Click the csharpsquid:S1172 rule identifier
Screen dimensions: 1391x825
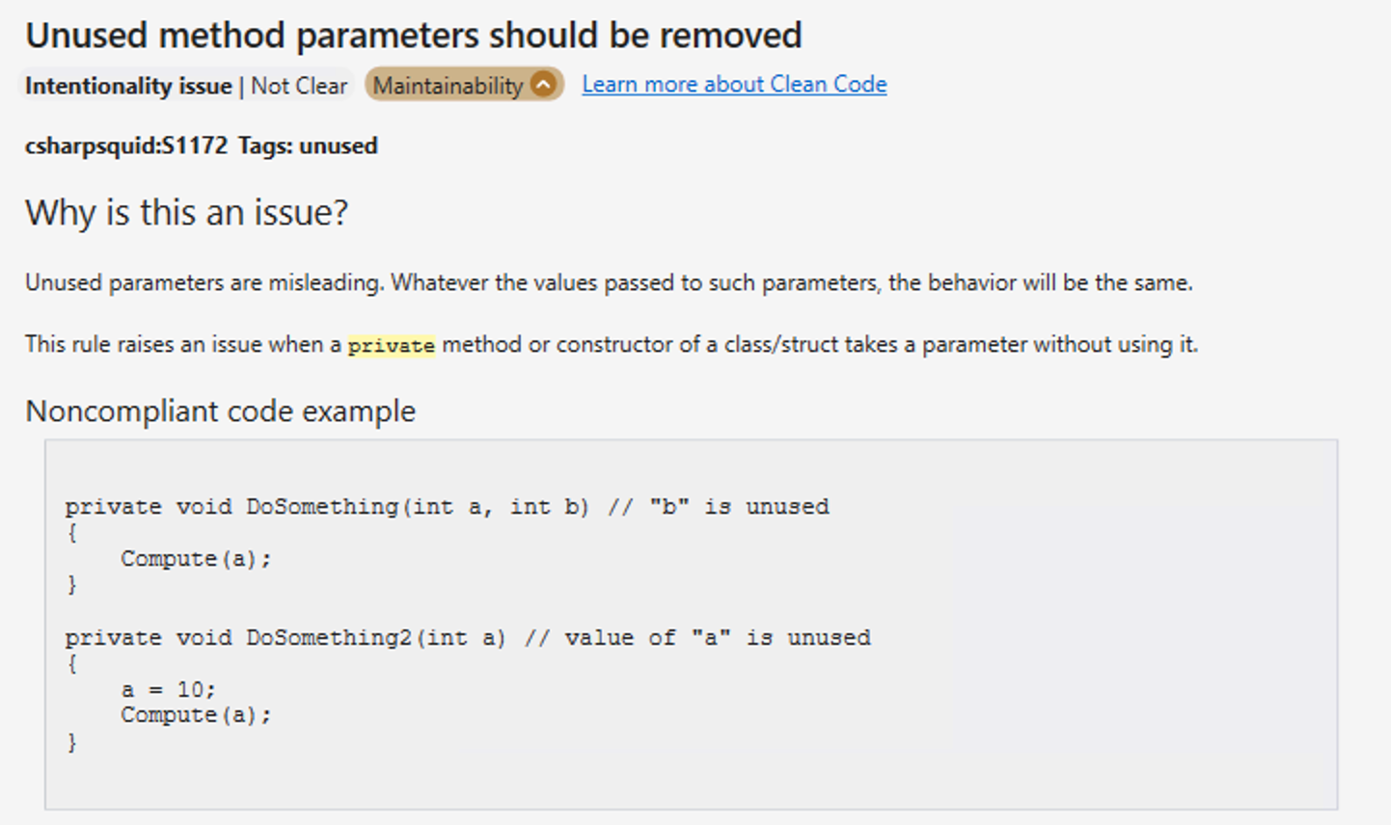pyautogui.click(x=124, y=146)
